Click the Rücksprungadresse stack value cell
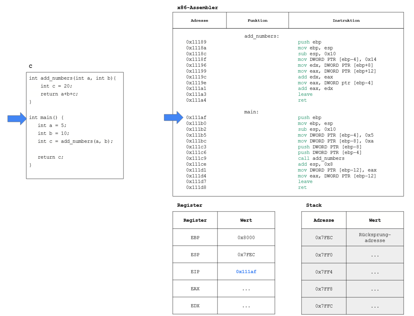 pos(375,238)
